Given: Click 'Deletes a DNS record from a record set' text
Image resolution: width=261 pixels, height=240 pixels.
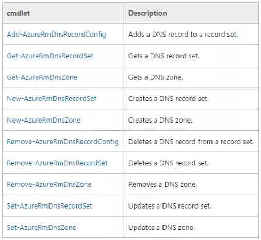Looking at the screenshot, I should [x=191, y=142].
